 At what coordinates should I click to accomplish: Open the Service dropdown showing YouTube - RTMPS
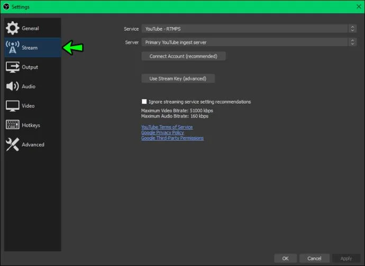[249, 29]
